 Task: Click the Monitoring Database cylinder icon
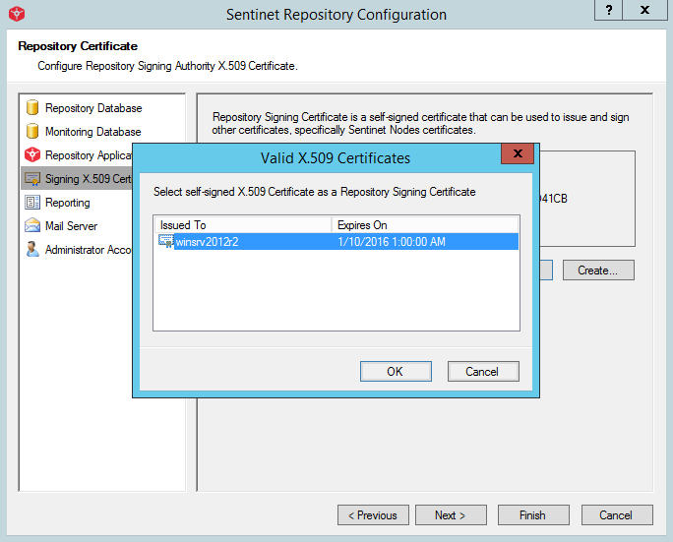coord(32,131)
